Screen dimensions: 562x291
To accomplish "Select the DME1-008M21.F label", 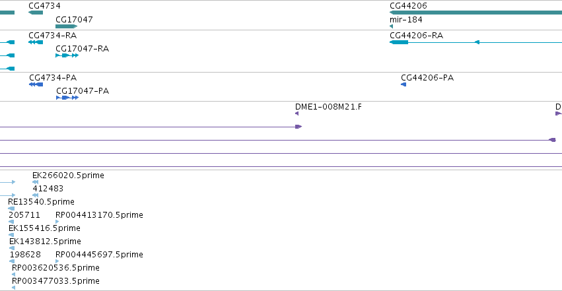I will 328,107.
